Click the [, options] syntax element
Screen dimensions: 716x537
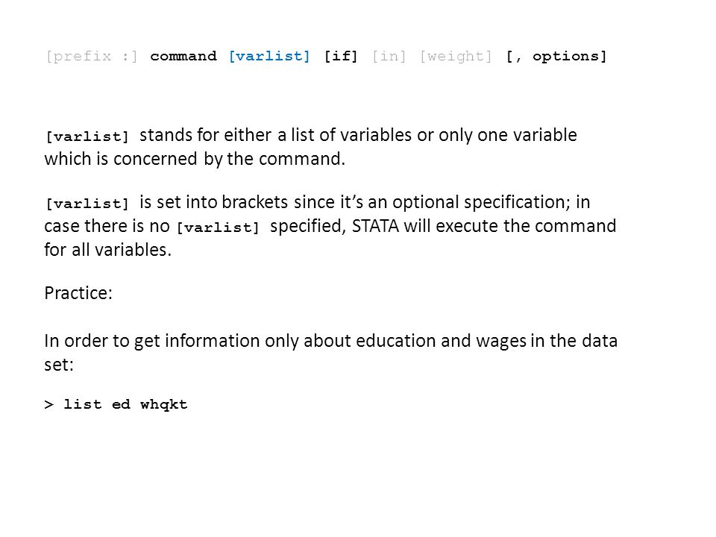click(x=556, y=57)
